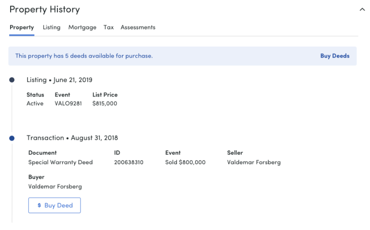Image resolution: width=370 pixels, height=230 pixels.
Task: Click the $815,000 list price value
Action: pyautogui.click(x=105, y=104)
